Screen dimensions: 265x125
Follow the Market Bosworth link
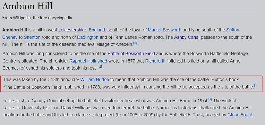pyautogui.click(x=165, y=30)
